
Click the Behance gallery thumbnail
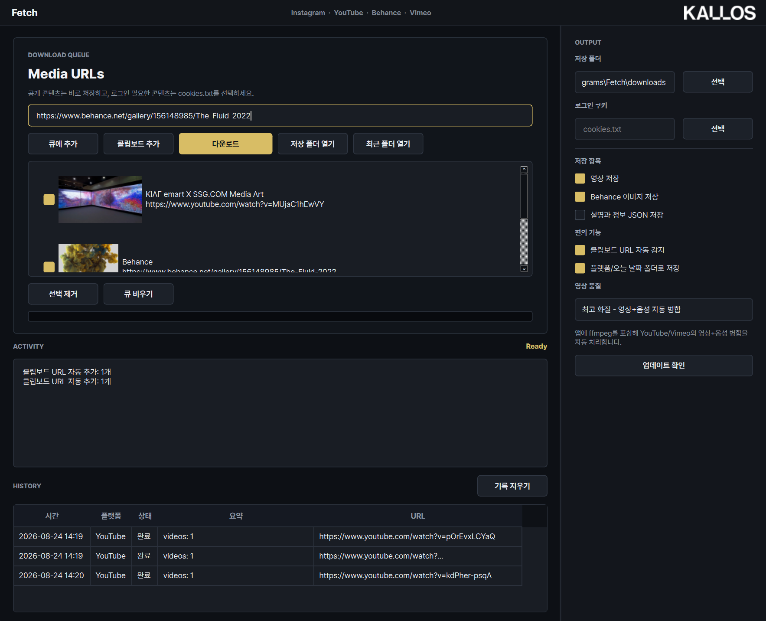[88, 258]
